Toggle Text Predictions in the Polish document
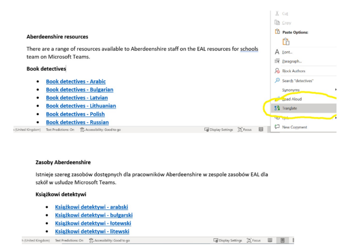The width and height of the screenshot is (345, 249). click(69, 240)
